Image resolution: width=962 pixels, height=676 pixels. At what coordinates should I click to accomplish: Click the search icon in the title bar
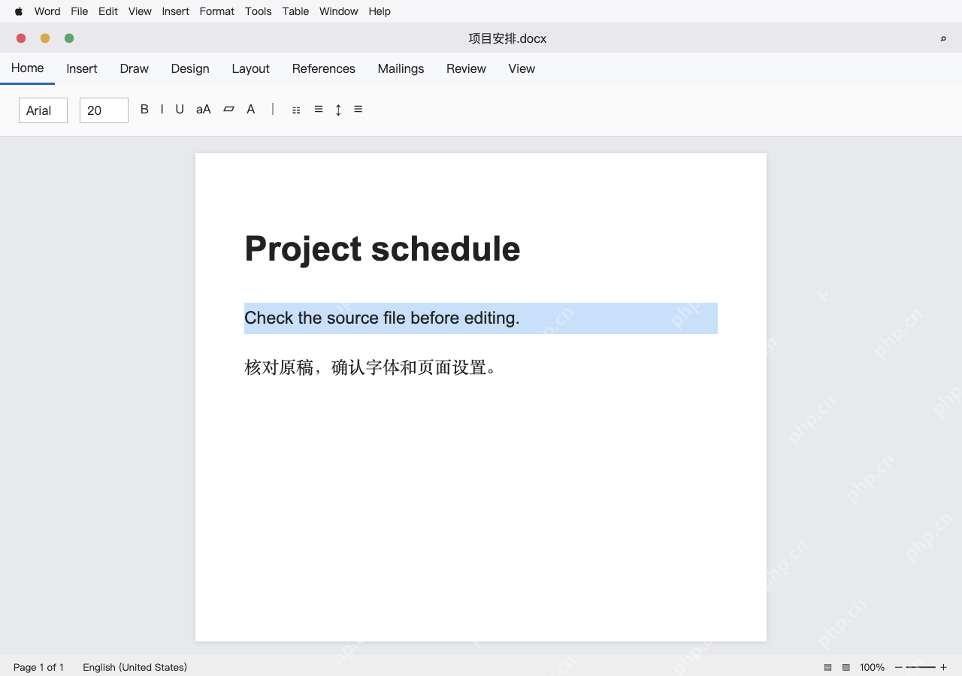[943, 38]
